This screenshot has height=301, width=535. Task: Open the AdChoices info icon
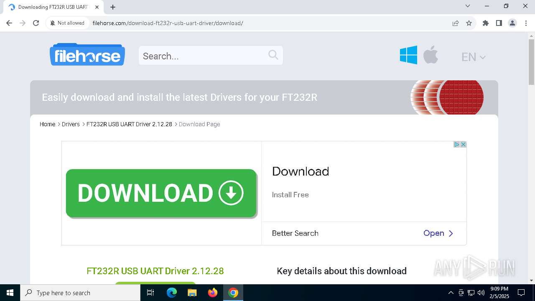point(457,144)
